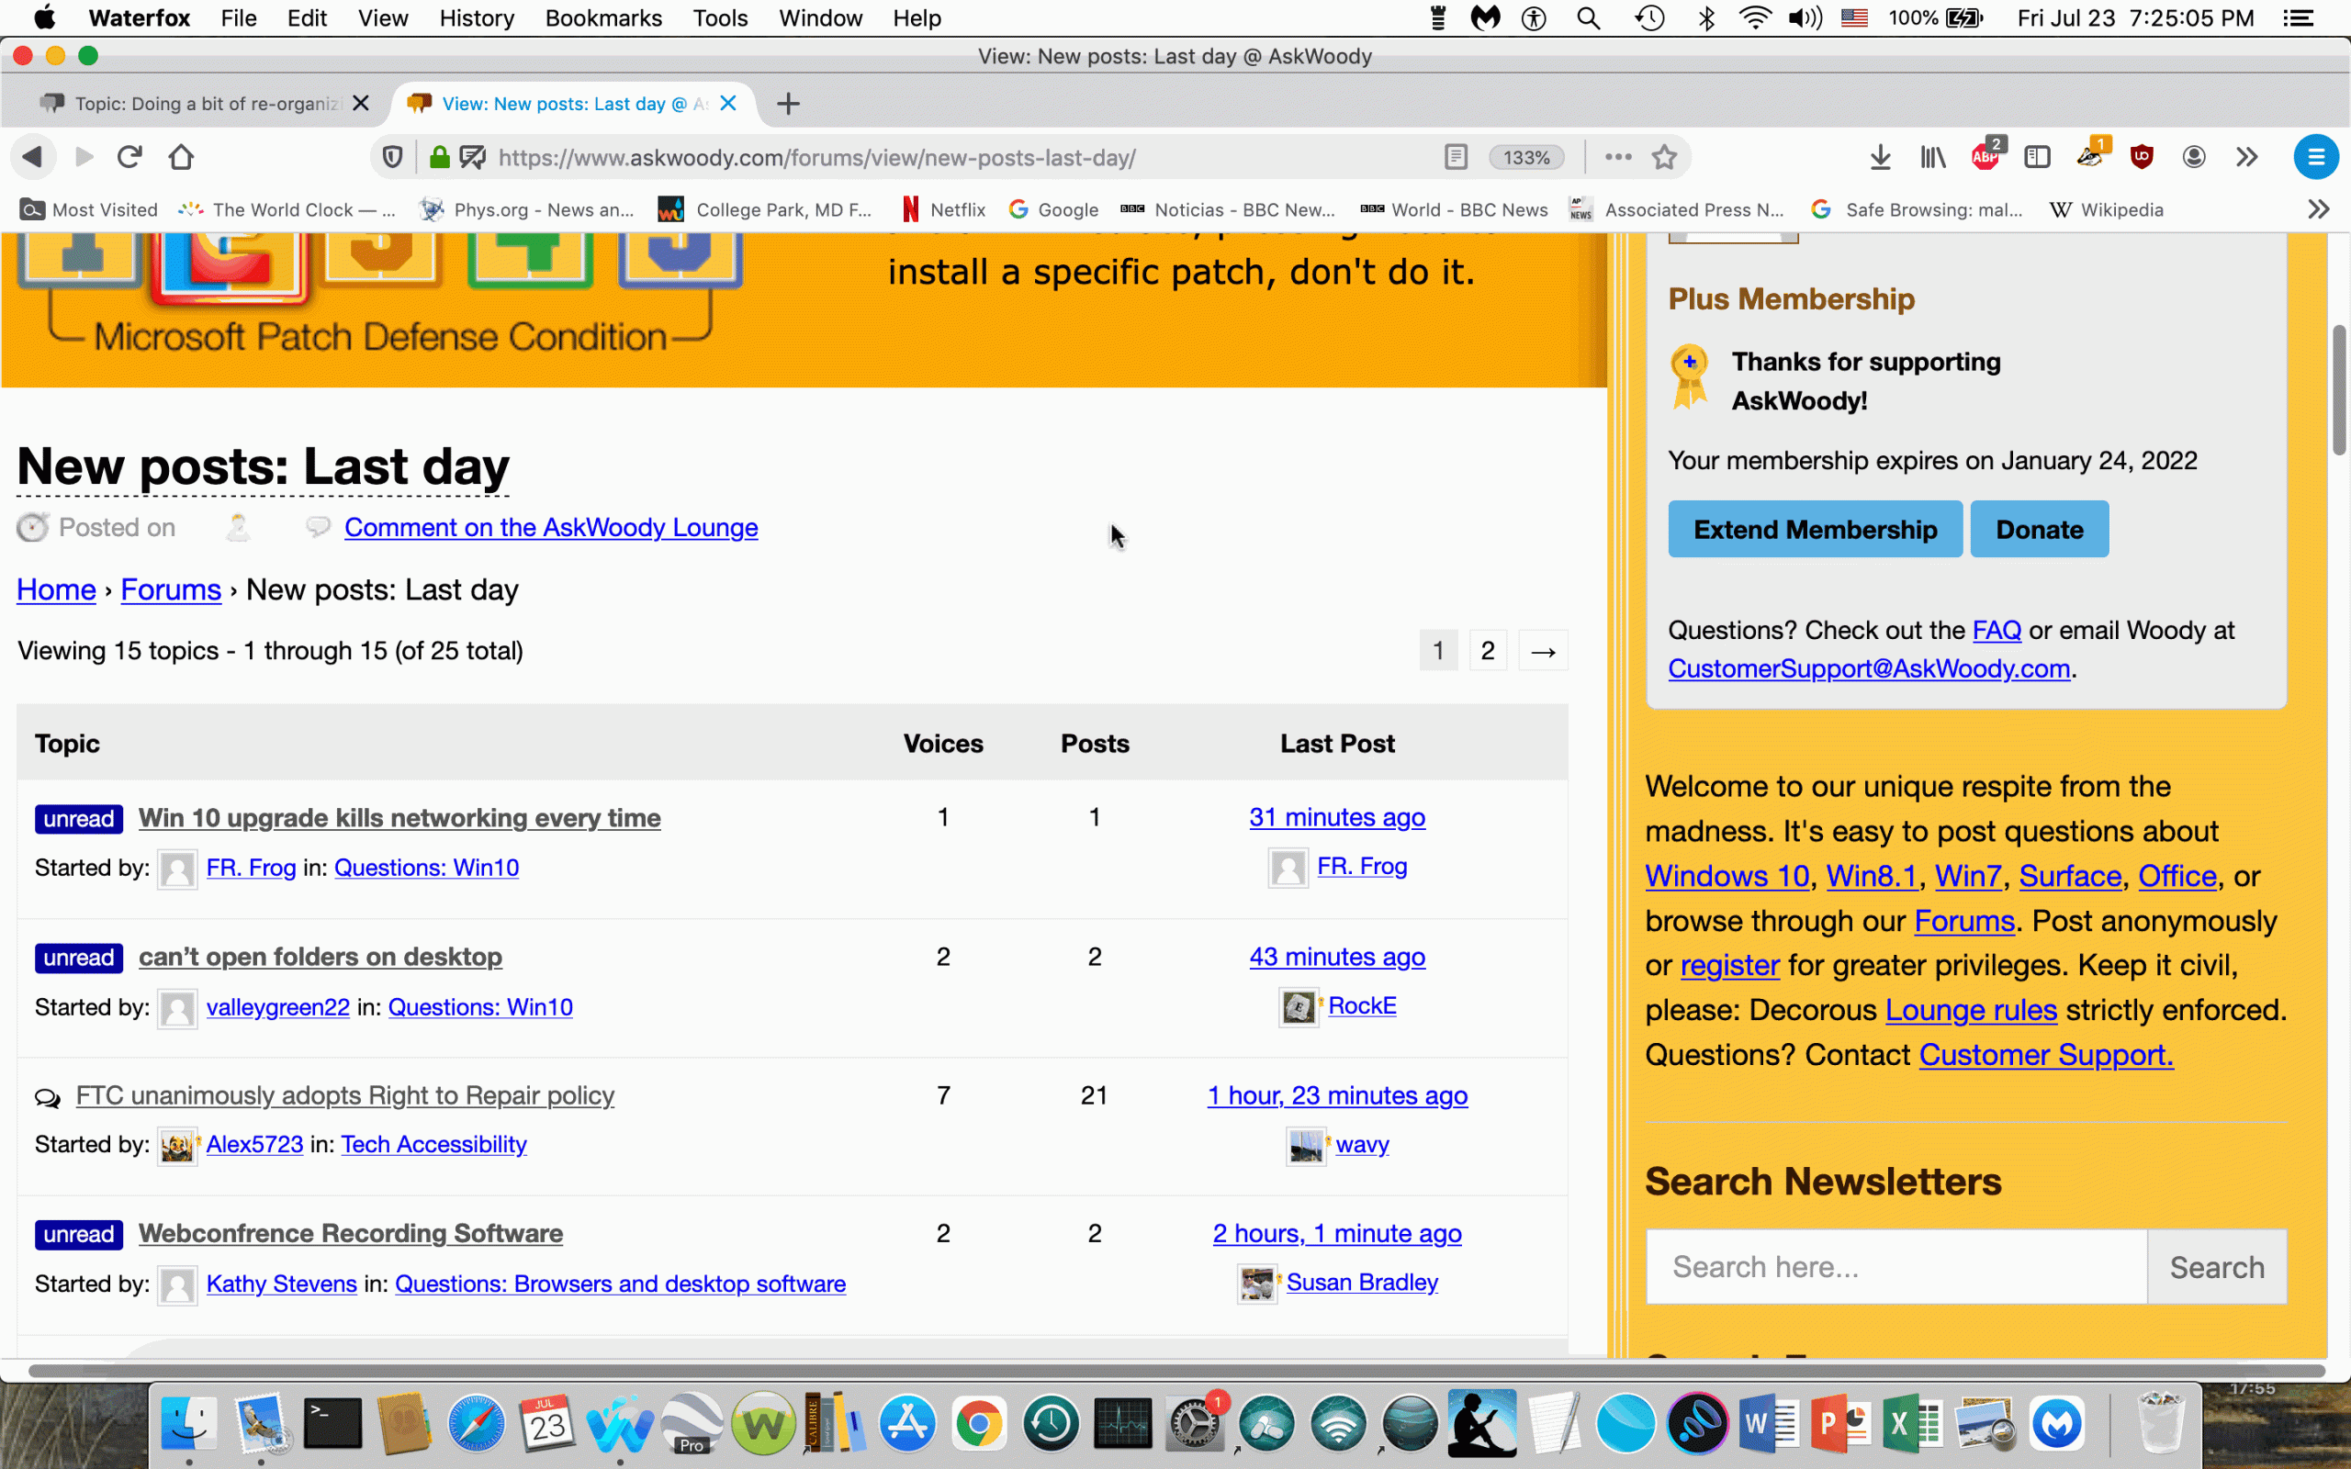The width and height of the screenshot is (2351, 1469).
Task: Open App Store from the Dock
Action: [906, 1424]
